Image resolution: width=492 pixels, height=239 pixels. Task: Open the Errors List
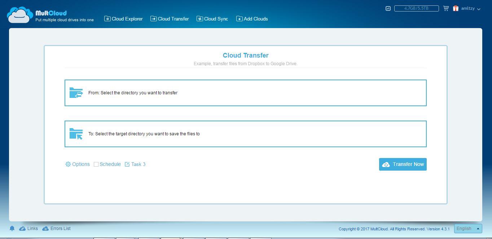[x=56, y=229]
